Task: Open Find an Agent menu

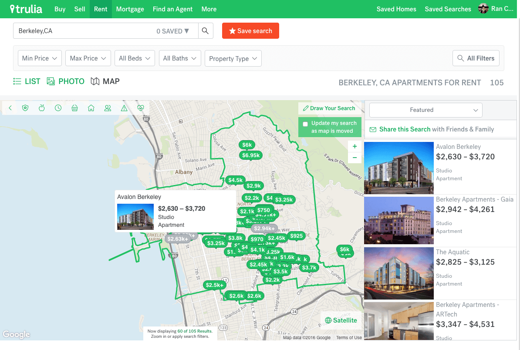Action: click(x=172, y=9)
